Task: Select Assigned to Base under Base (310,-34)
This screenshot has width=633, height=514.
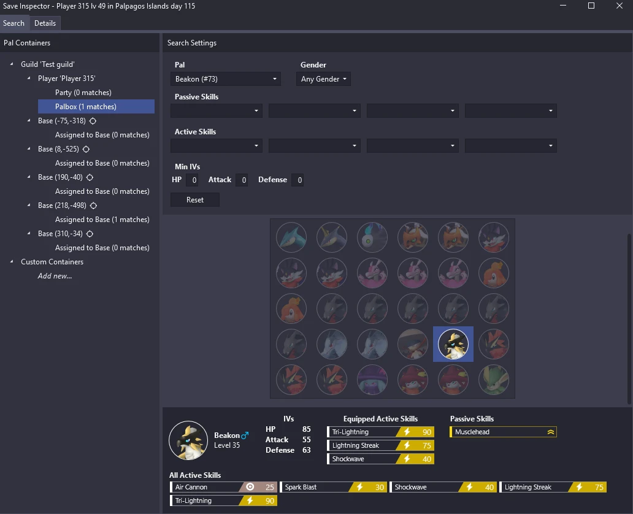Action: (102, 248)
